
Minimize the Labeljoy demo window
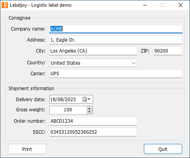(145, 5)
